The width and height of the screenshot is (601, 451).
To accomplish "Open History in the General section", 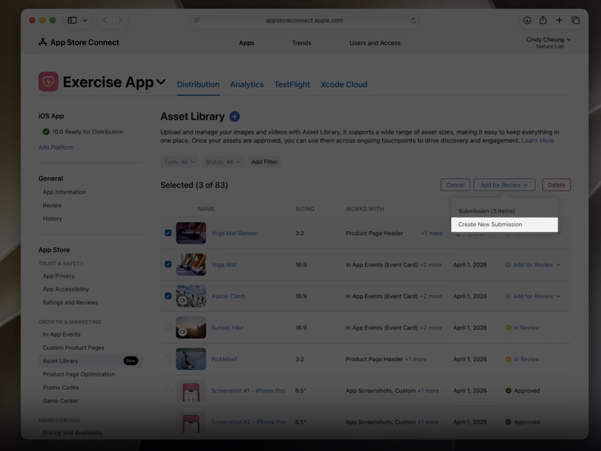I will tap(52, 219).
